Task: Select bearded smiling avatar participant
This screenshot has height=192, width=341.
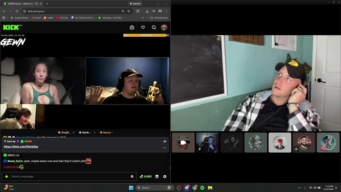Action: coord(304,143)
